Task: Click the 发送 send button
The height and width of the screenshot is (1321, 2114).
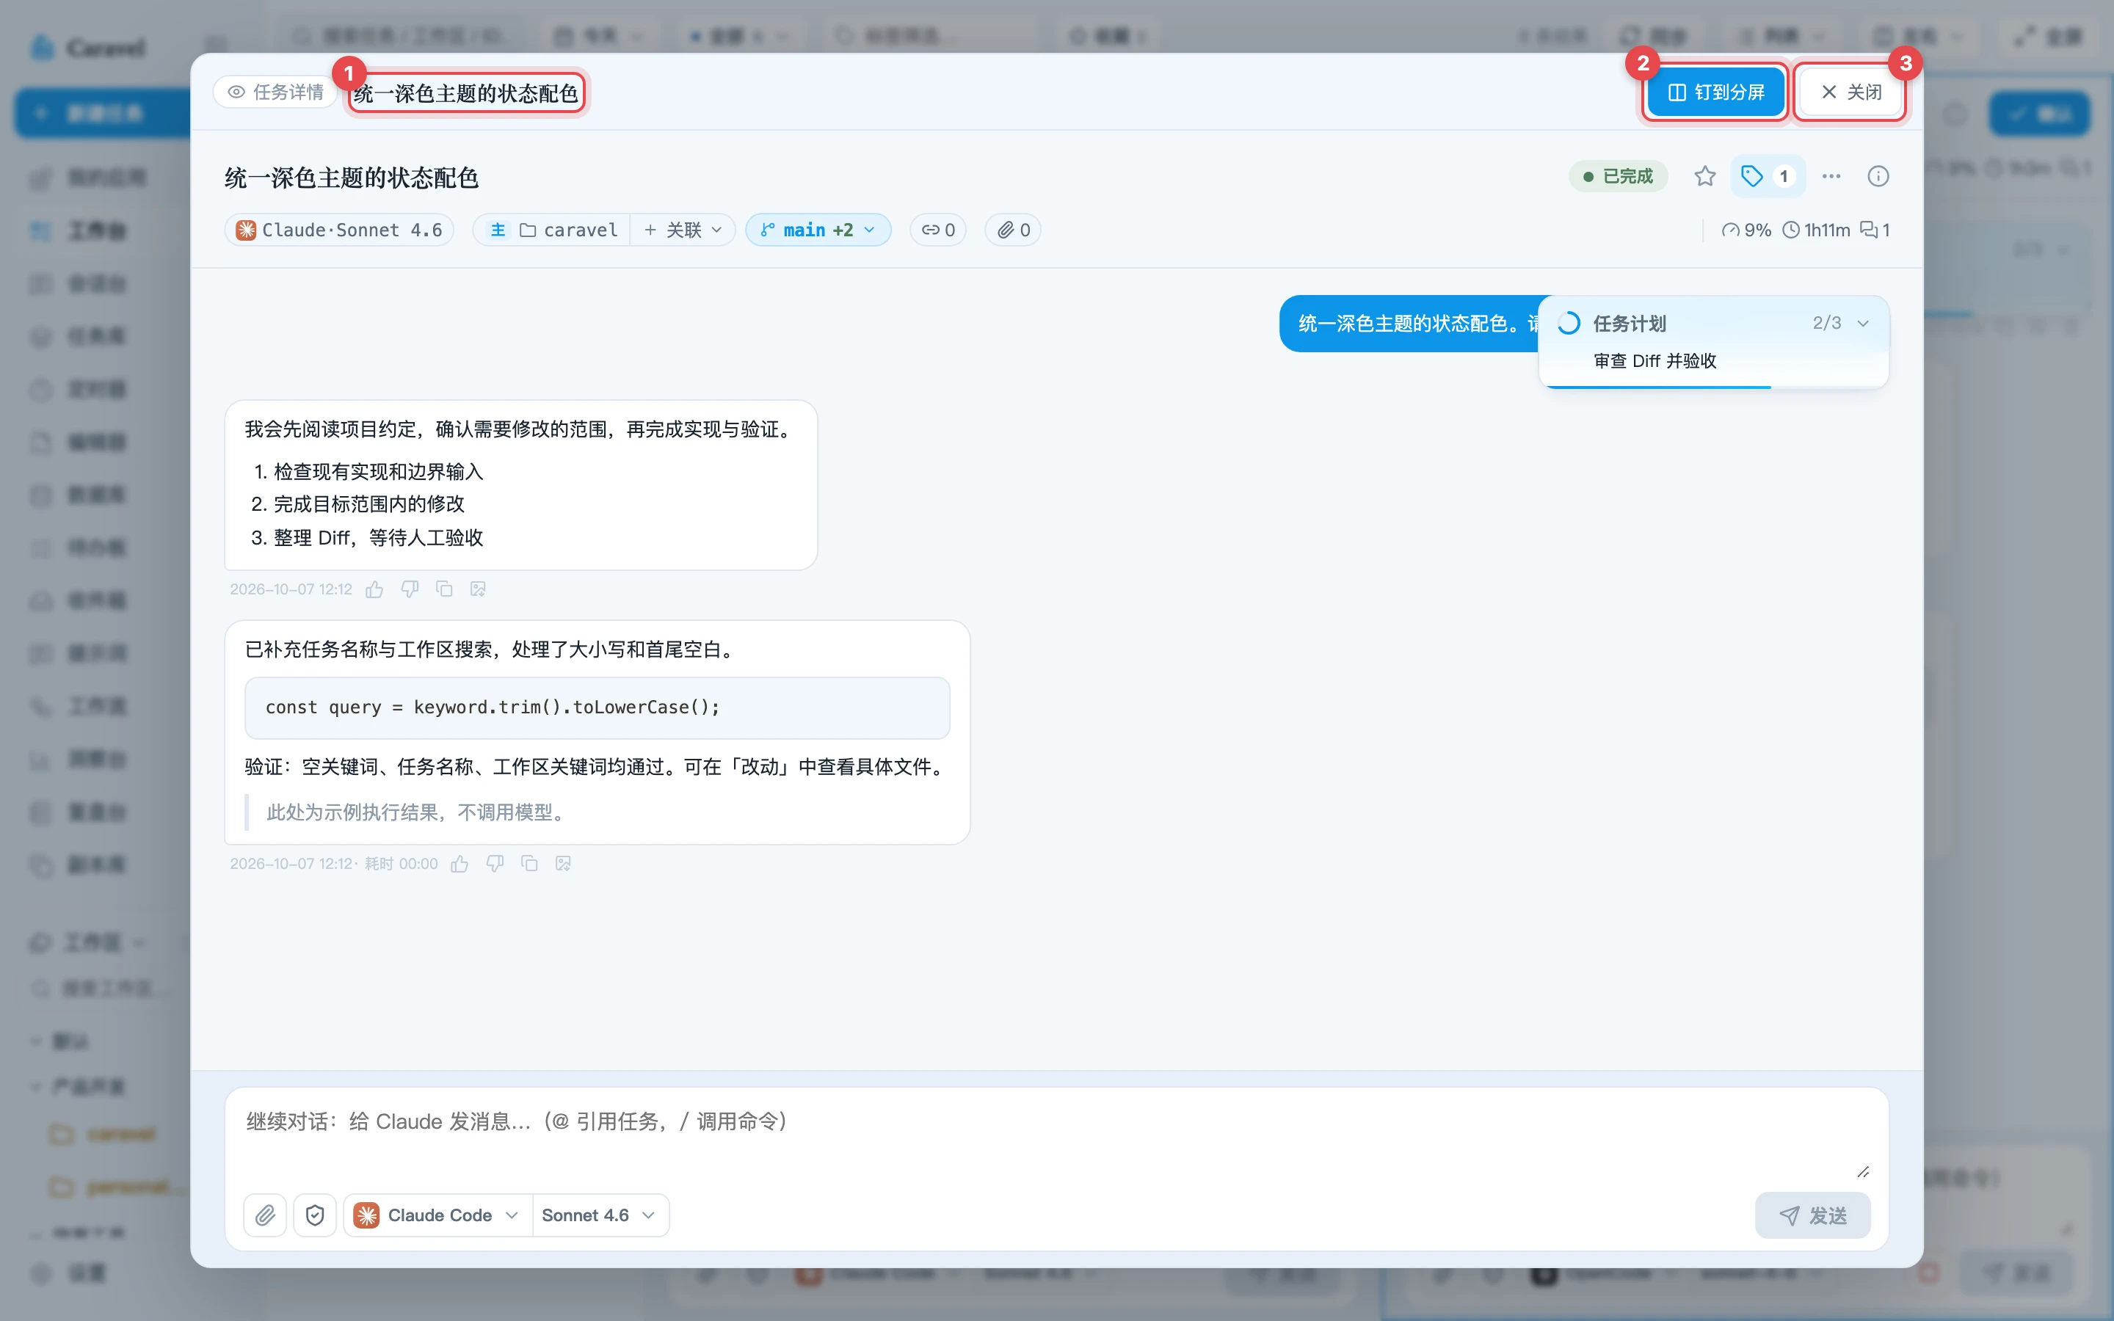Action: click(x=1812, y=1215)
